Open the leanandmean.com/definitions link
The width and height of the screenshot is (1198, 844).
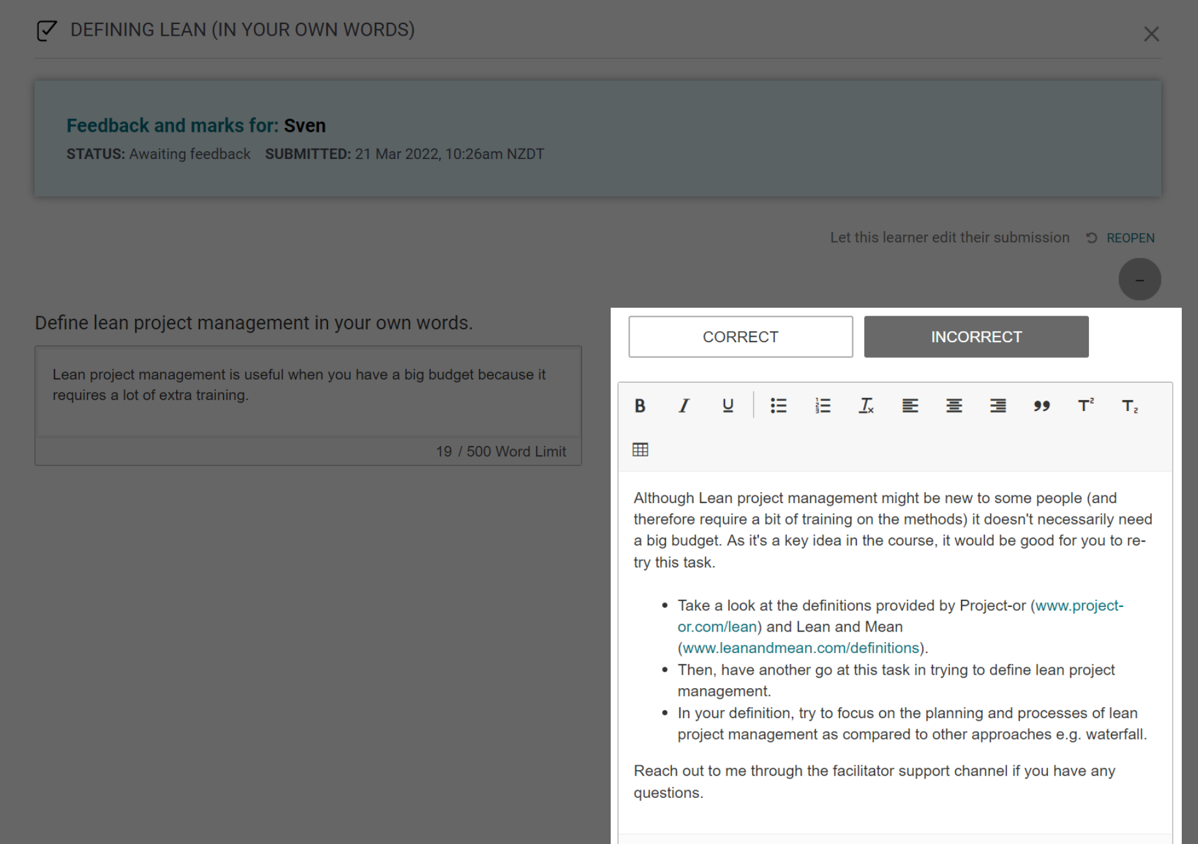800,648
